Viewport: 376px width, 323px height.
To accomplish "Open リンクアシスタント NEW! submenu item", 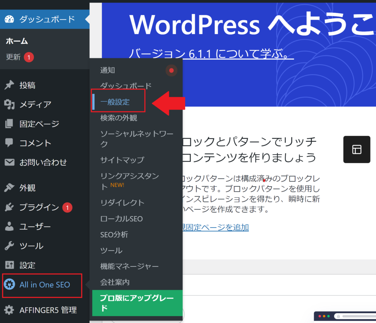I will pyautogui.click(x=130, y=181).
